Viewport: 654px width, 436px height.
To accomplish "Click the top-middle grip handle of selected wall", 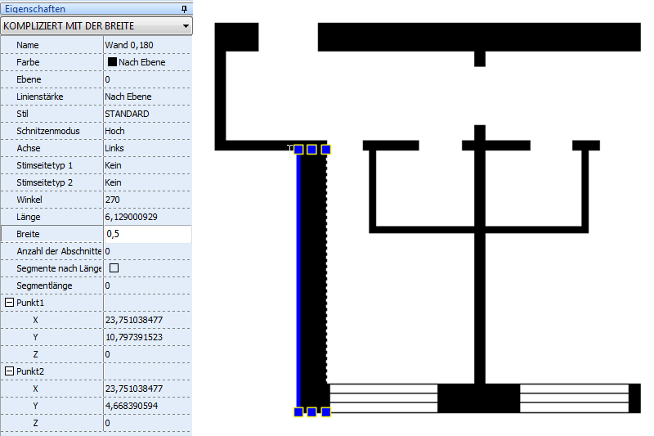I will [311, 149].
